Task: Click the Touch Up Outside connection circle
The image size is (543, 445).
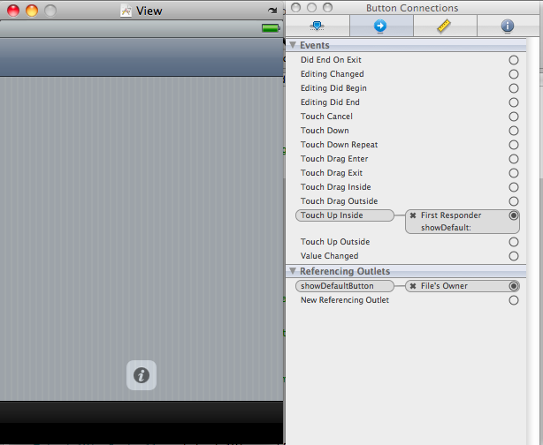Action: [514, 242]
